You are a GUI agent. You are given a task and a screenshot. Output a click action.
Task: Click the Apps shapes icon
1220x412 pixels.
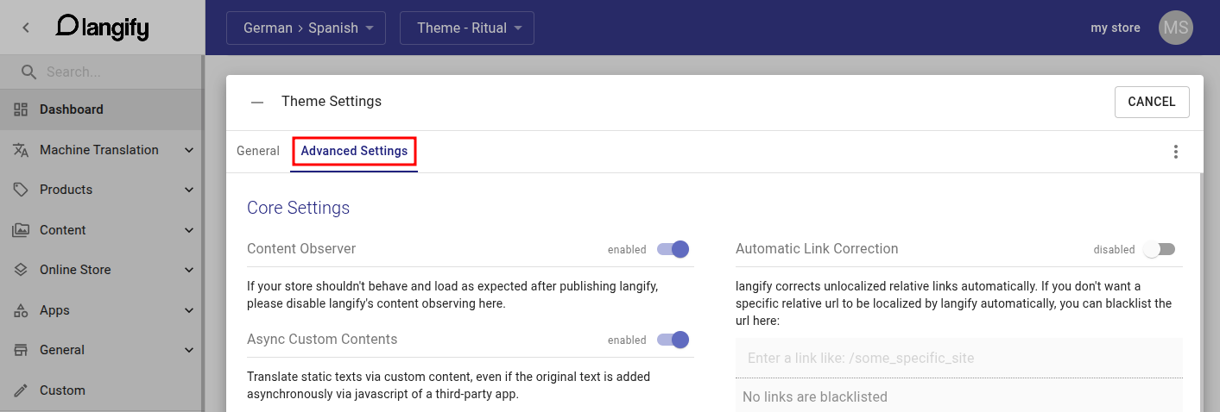point(22,310)
